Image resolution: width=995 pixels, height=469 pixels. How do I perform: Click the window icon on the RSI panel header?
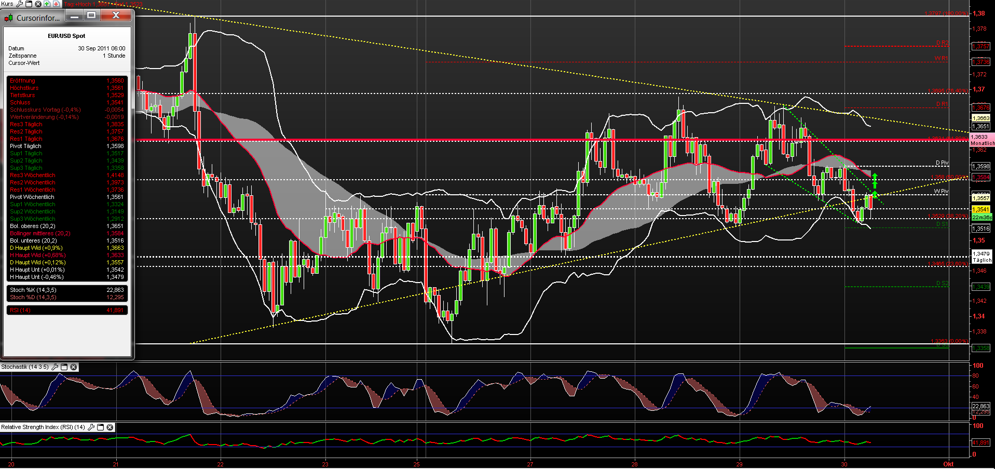101,427
